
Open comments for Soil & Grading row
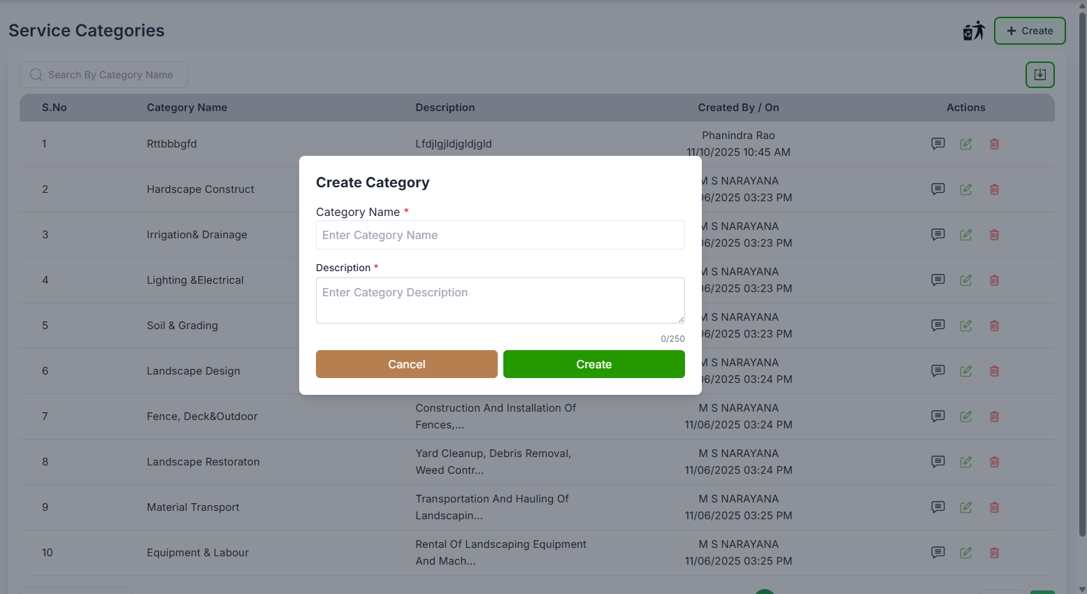coord(938,326)
